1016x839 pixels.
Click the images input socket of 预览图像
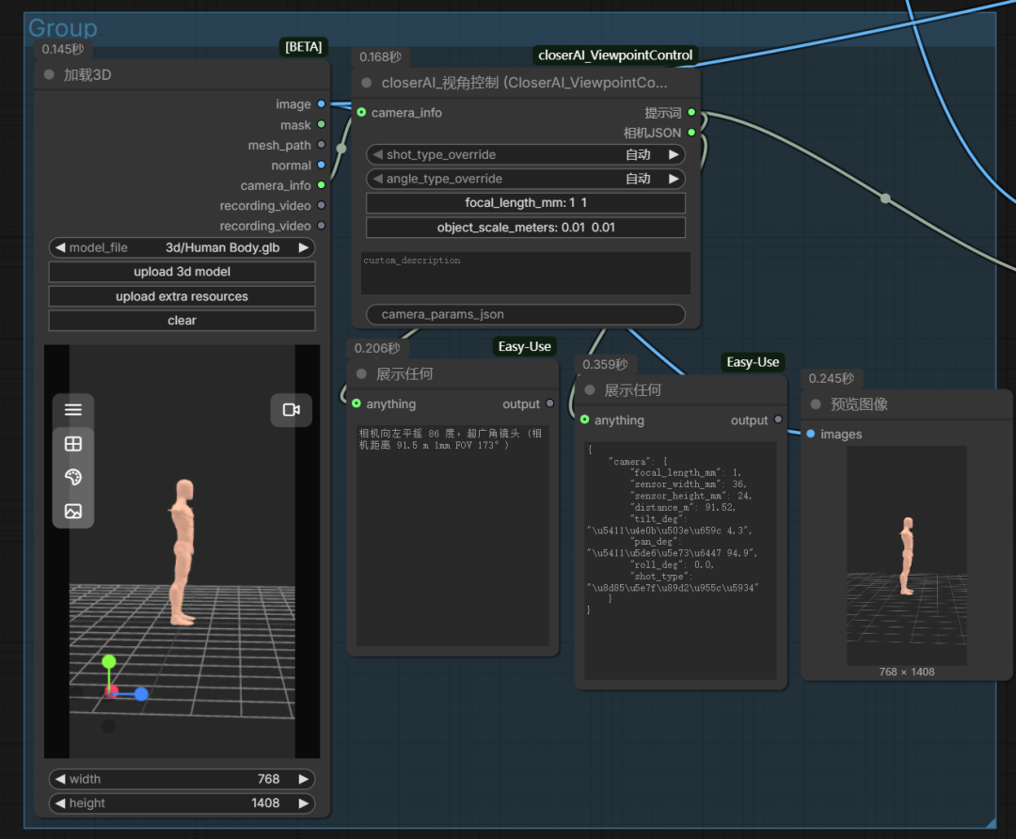[x=811, y=434]
